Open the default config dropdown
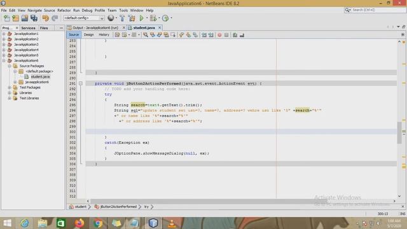Screen dimensions: 407x229 [84, 18]
